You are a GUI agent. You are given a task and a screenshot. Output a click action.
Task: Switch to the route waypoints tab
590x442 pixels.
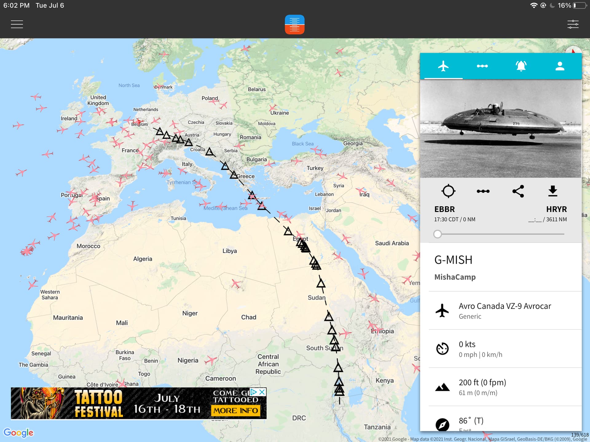[482, 66]
